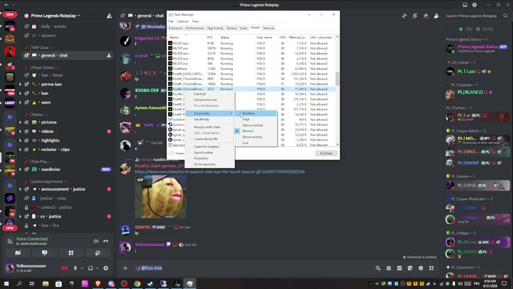
Task: Open the Tenor burnt peanut GIF link
Action: (x=220, y=172)
